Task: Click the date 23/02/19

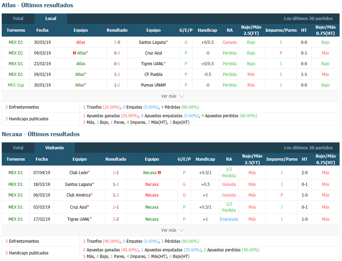Action: (x=42, y=64)
